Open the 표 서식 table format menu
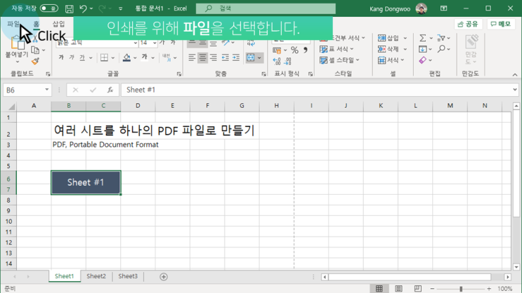Screen dimensions: 522x293 click(x=337, y=49)
